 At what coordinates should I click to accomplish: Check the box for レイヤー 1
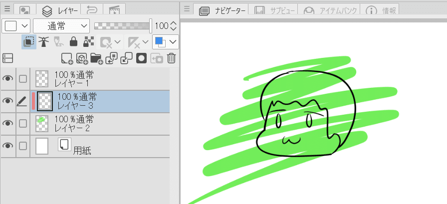pos(23,79)
